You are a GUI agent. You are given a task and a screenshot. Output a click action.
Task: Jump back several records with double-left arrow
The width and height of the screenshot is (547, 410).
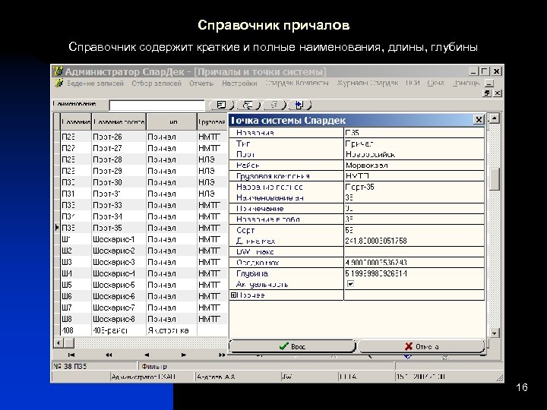(109, 355)
